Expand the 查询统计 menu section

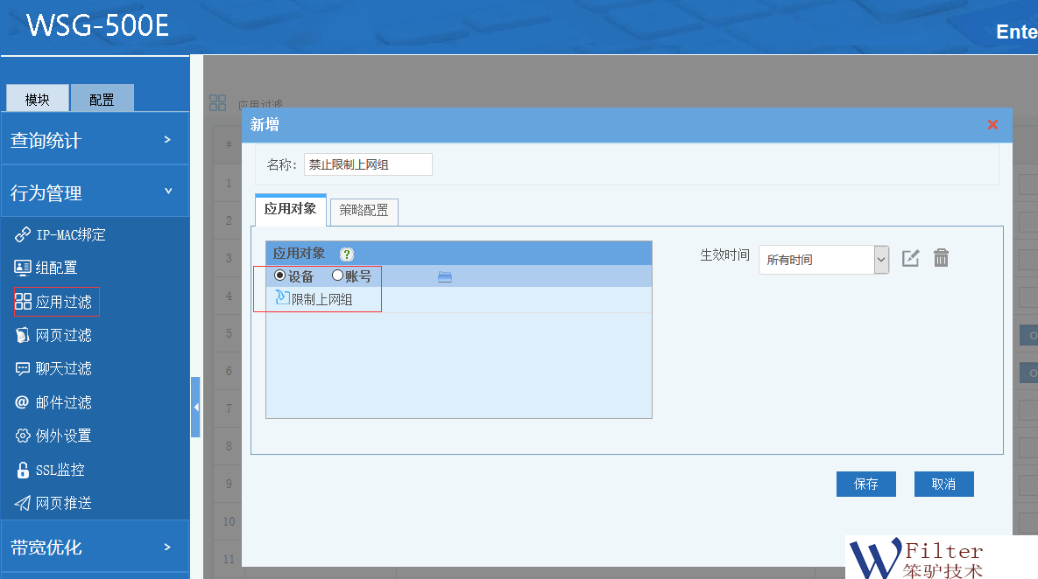[x=95, y=140]
